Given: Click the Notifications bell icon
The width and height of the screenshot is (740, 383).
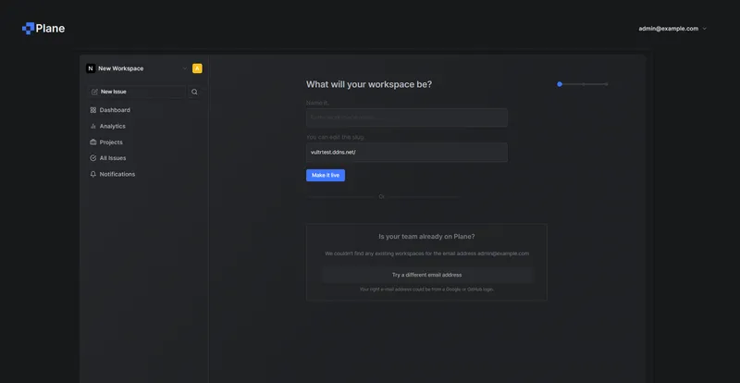Looking at the screenshot, I should click(93, 174).
